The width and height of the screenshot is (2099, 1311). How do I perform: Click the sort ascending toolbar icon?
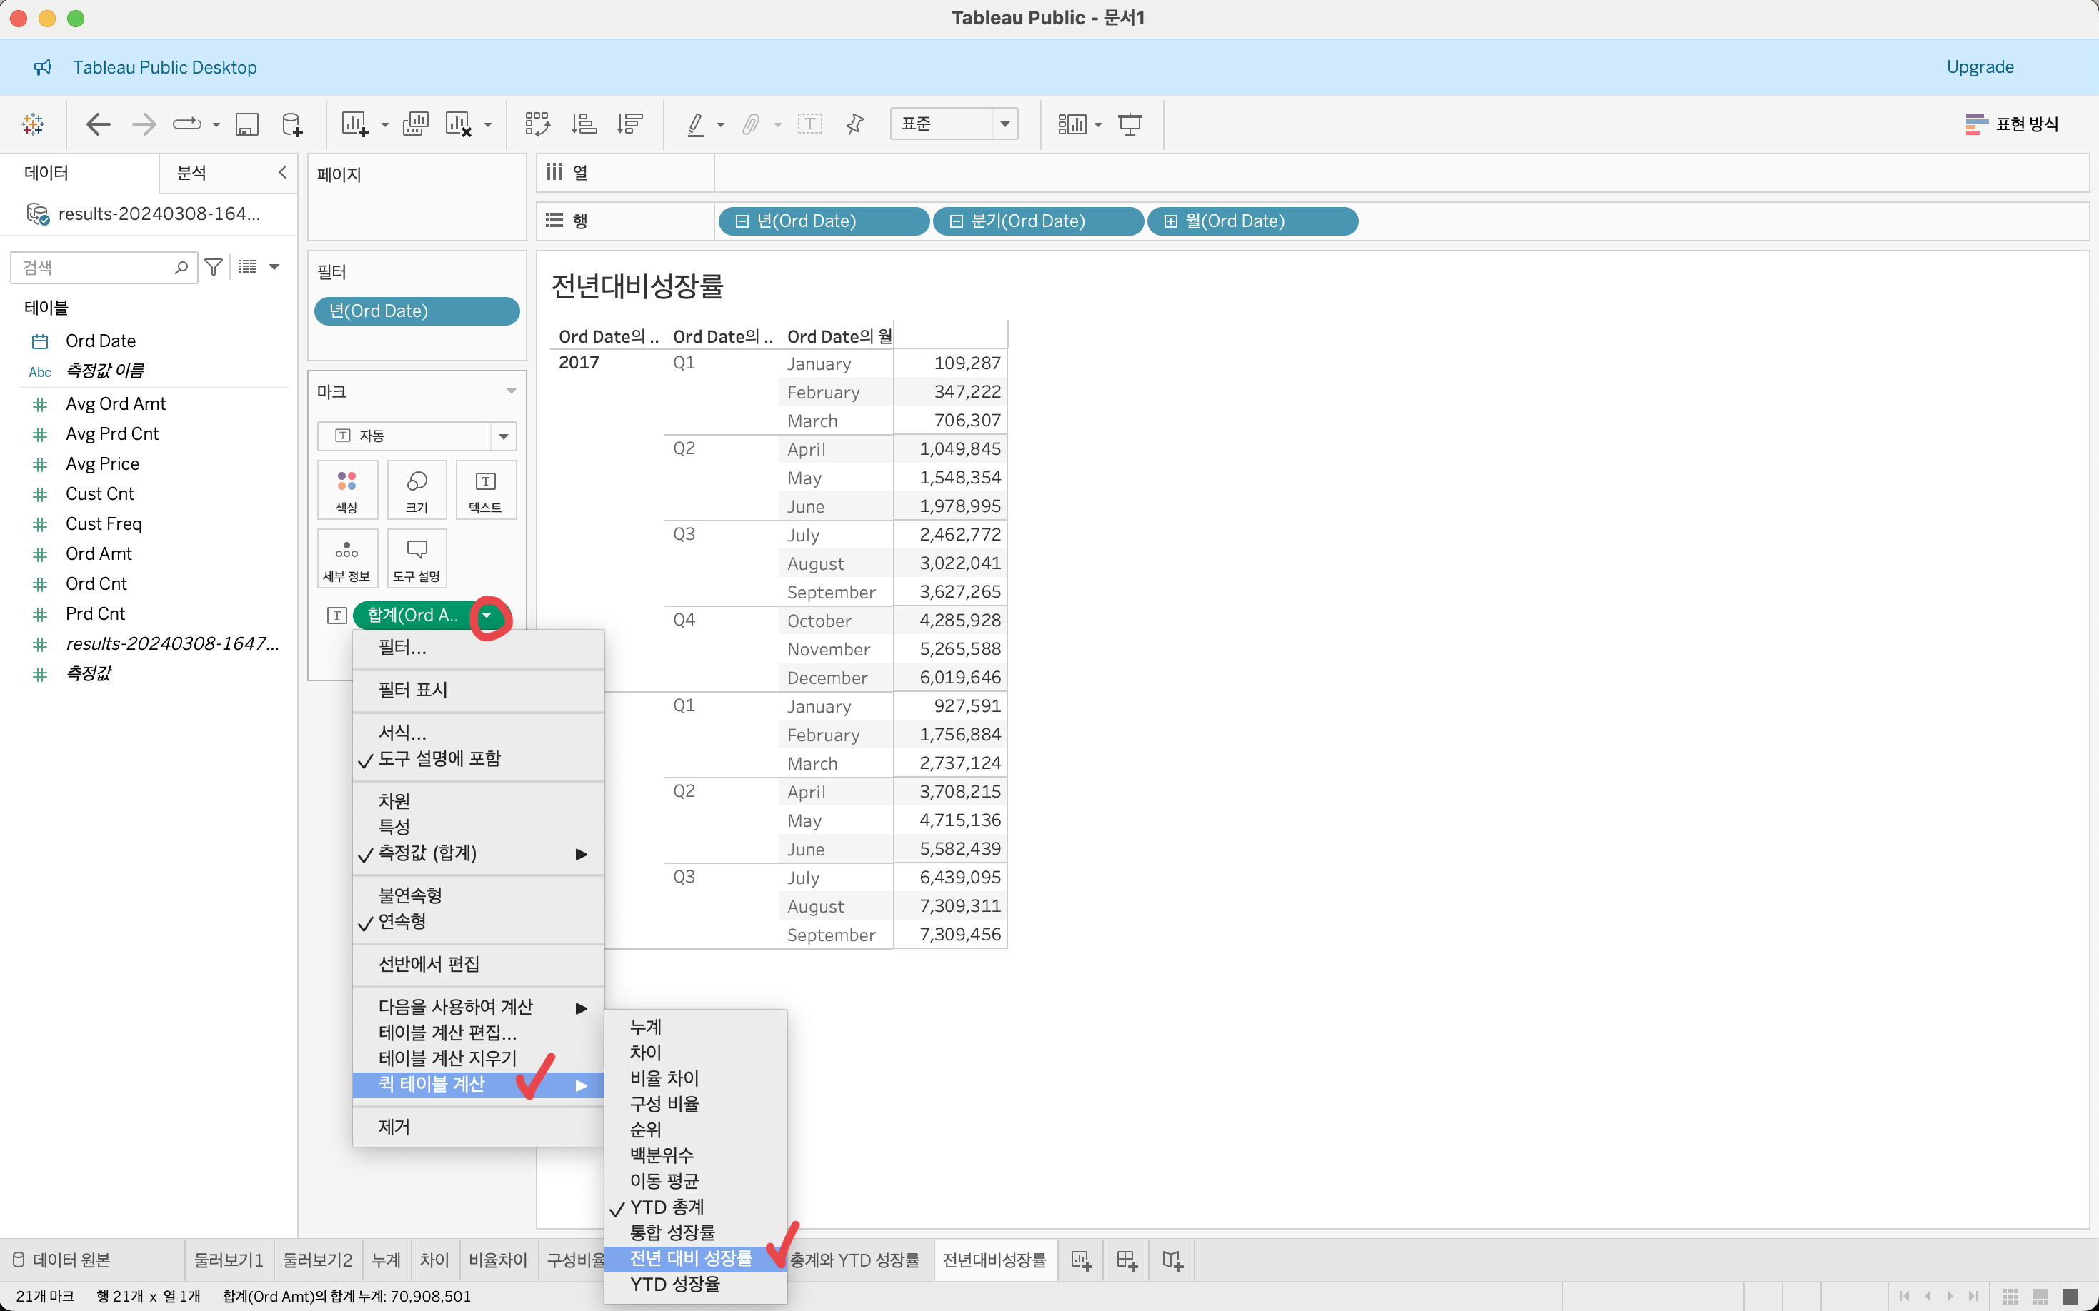point(584,124)
